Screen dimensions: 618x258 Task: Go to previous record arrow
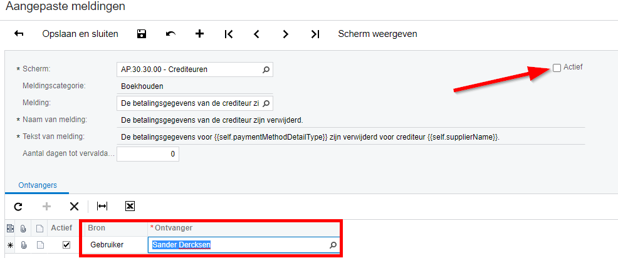pyautogui.click(x=256, y=34)
